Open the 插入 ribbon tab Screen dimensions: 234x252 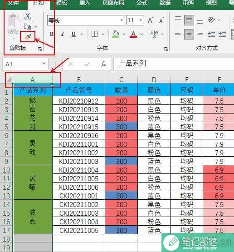coord(85,3)
